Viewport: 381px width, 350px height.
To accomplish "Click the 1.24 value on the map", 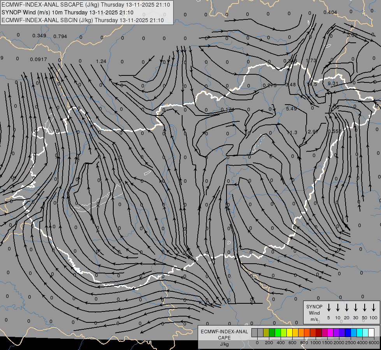I will tap(101, 61).
